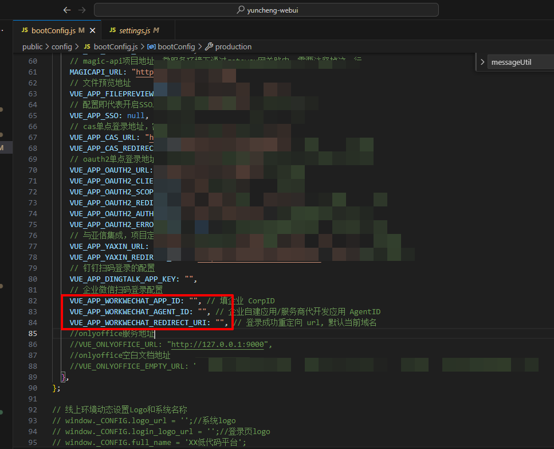Click line number 82 in gutter
The image size is (554, 449).
coord(33,301)
